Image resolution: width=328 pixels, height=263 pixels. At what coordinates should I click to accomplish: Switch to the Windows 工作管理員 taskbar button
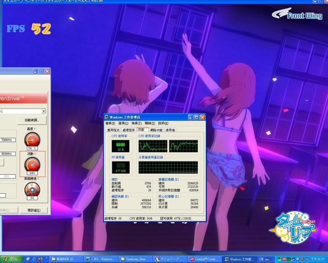[239, 259]
